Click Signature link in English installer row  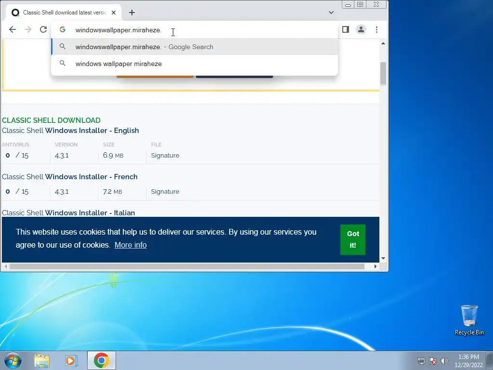click(x=165, y=156)
